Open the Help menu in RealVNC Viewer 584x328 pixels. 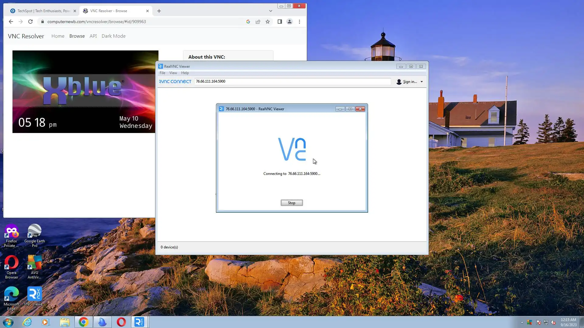click(185, 73)
